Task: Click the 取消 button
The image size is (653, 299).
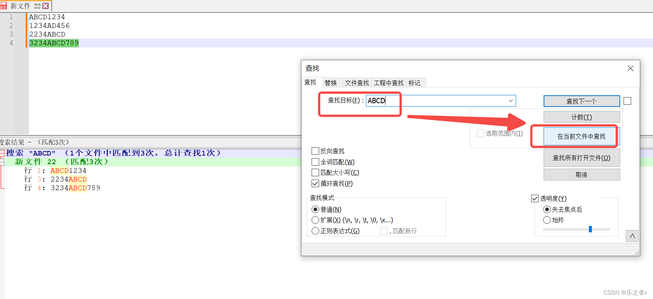Action: tap(581, 175)
